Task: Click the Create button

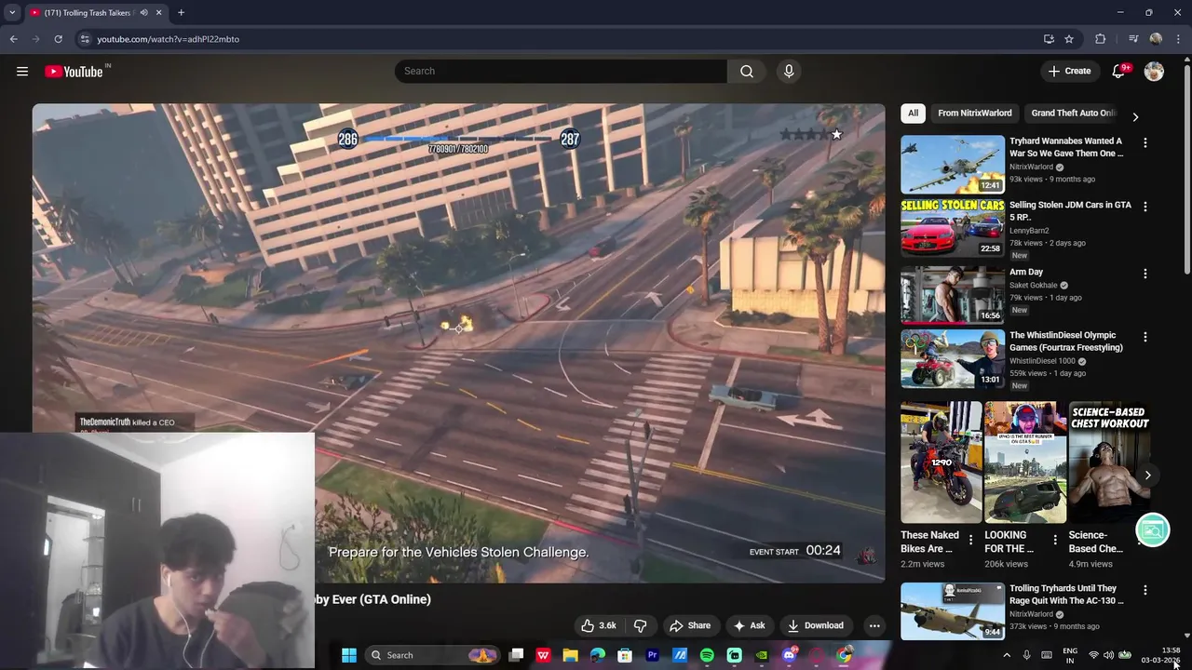Action: [x=1069, y=72]
